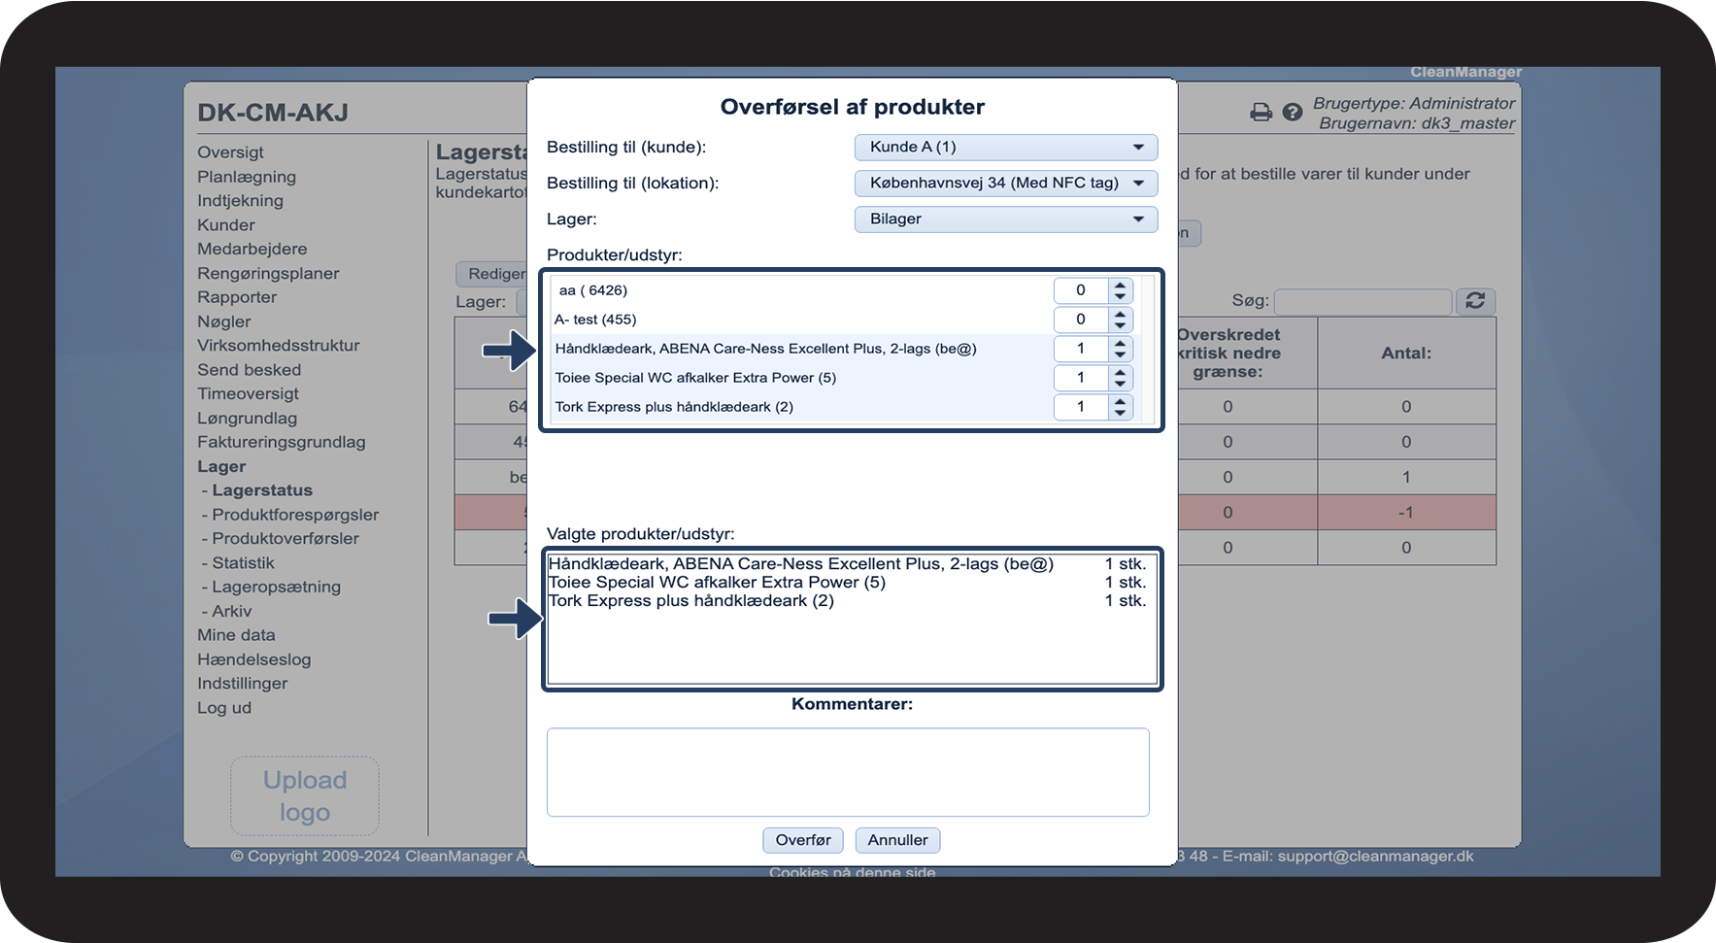Image resolution: width=1716 pixels, height=943 pixels.
Task: Open the Bestilling til (kunde) dropdown
Action: click(x=1006, y=147)
